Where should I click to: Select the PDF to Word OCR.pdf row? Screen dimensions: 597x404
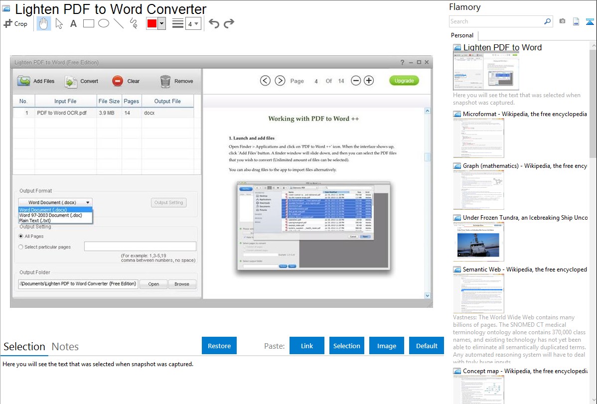(x=103, y=113)
